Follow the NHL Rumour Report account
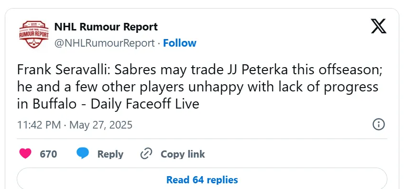Screen dimensions: 406x189 [179, 43]
